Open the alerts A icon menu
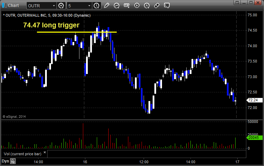 [147, 6]
